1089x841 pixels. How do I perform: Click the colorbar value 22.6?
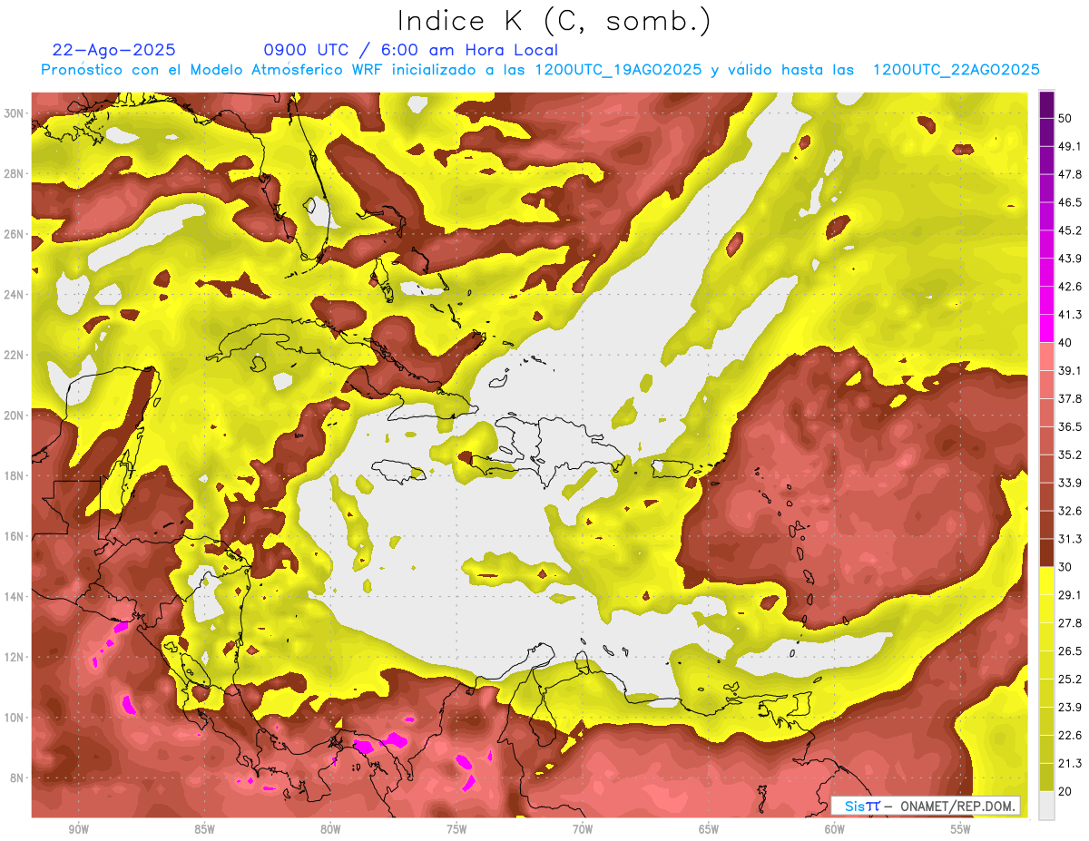pyautogui.click(x=1069, y=735)
